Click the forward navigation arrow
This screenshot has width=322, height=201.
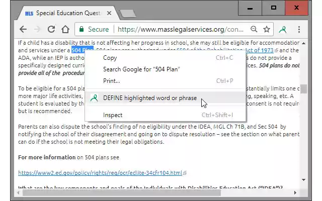coord(37,29)
